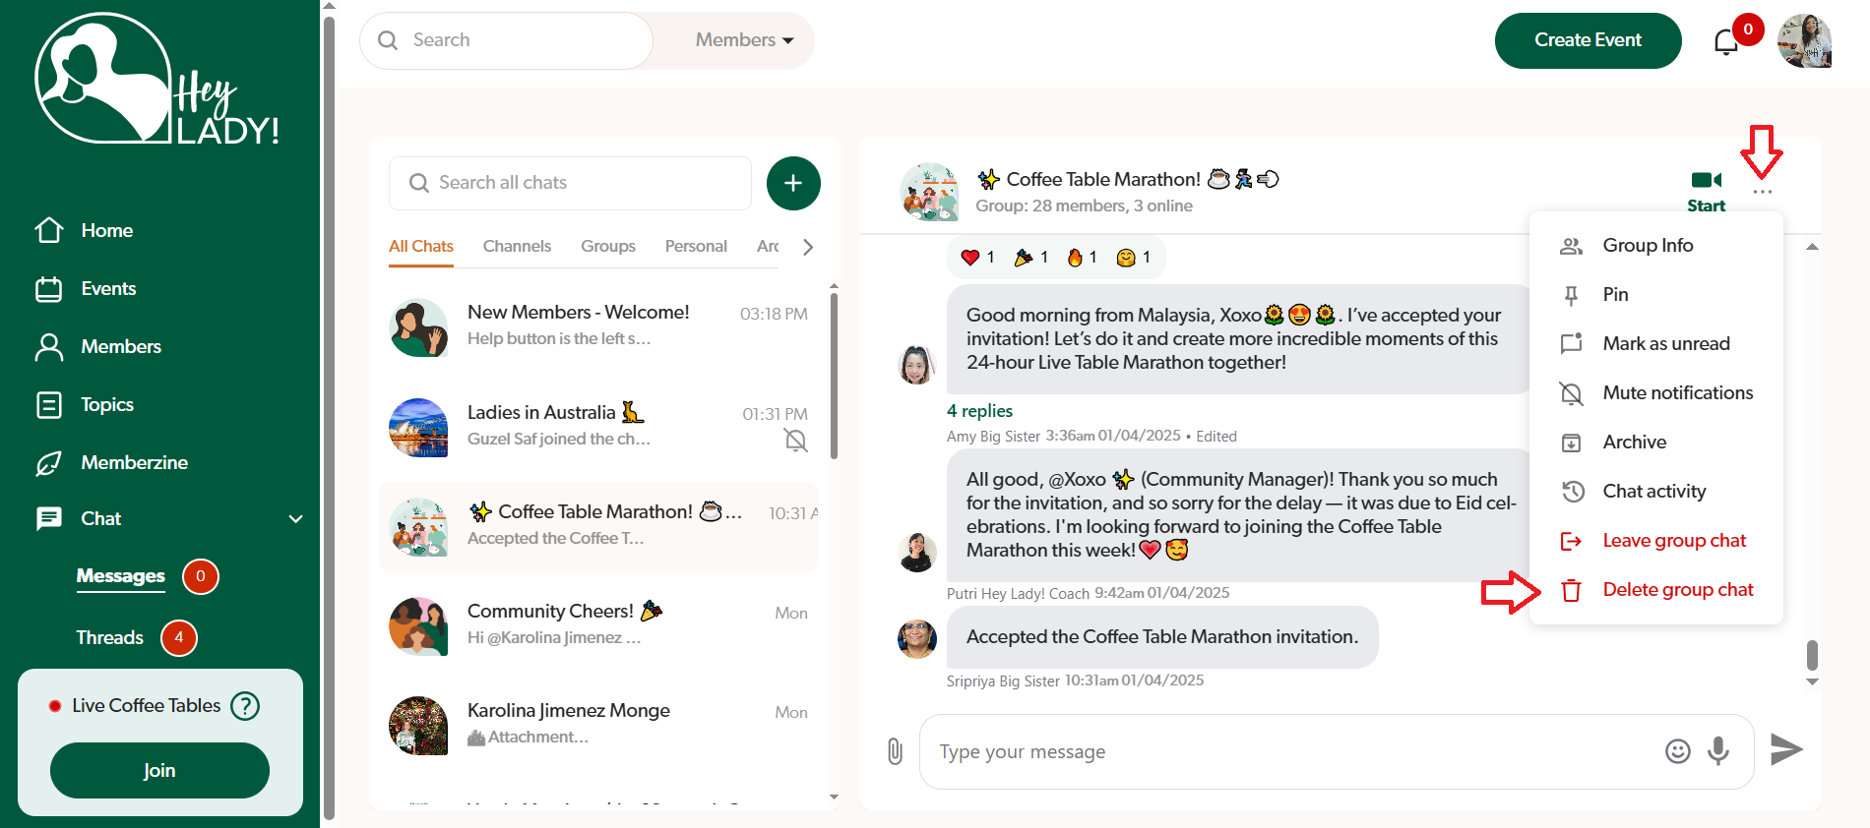Click the party popper reaction
Screen dimensions: 1870x828
(x=1030, y=258)
